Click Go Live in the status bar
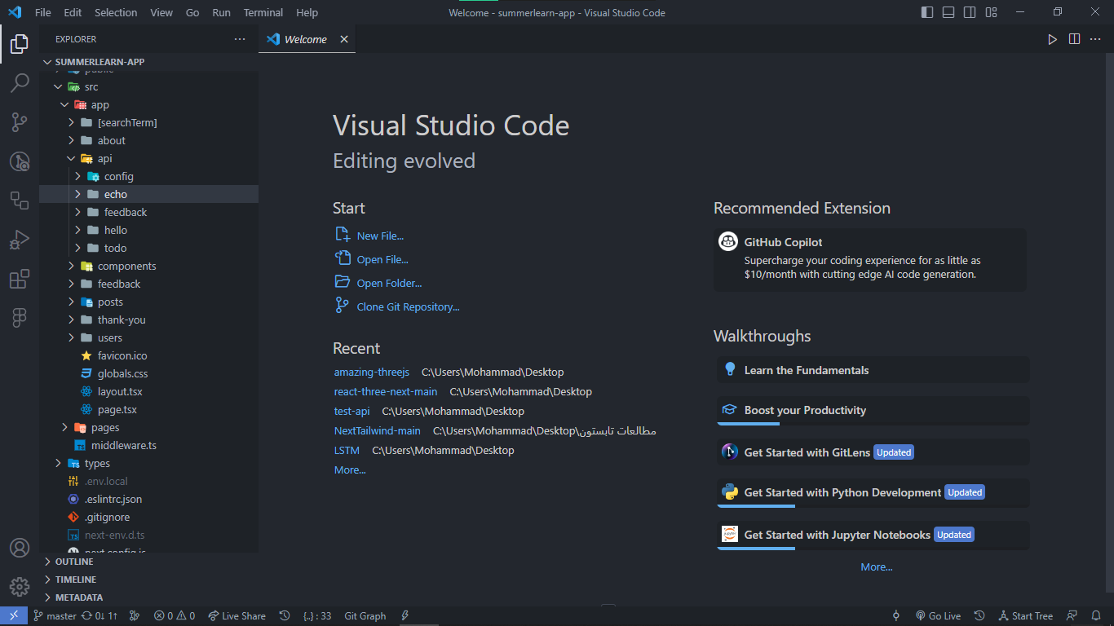1114x626 pixels. (x=938, y=616)
